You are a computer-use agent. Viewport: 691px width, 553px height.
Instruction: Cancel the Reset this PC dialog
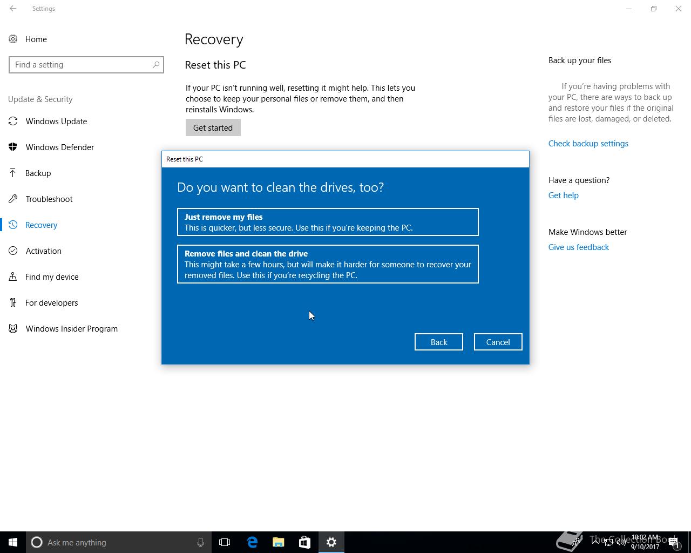click(498, 342)
